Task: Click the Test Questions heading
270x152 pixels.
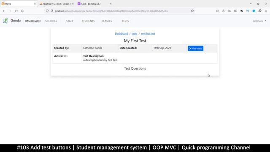Action: 135,68
